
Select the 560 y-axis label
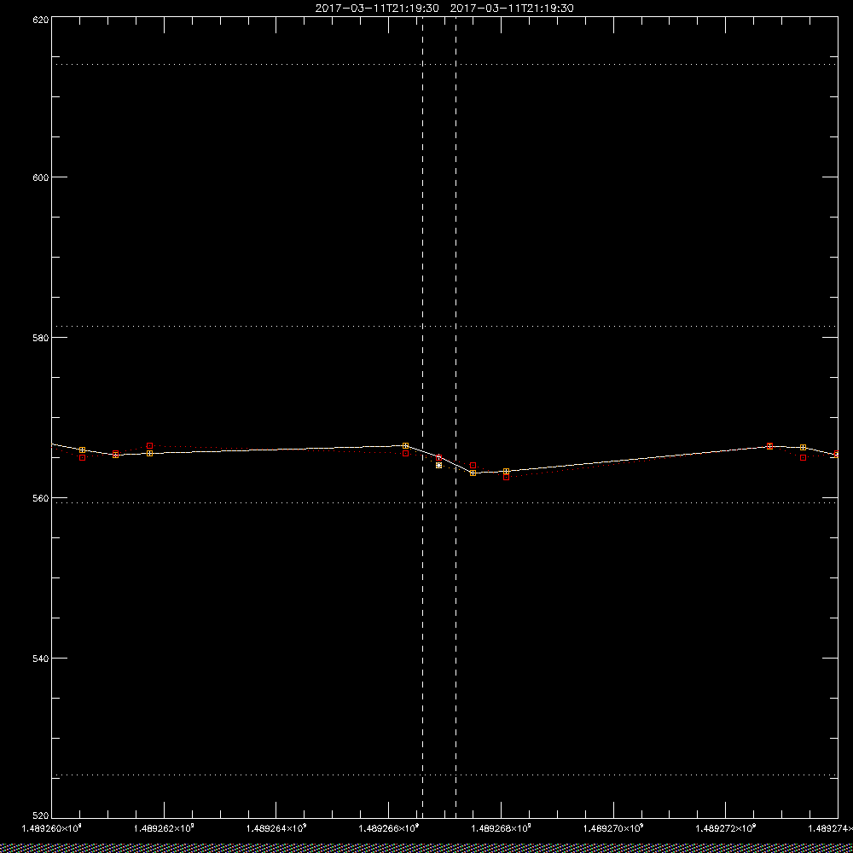tap(41, 498)
